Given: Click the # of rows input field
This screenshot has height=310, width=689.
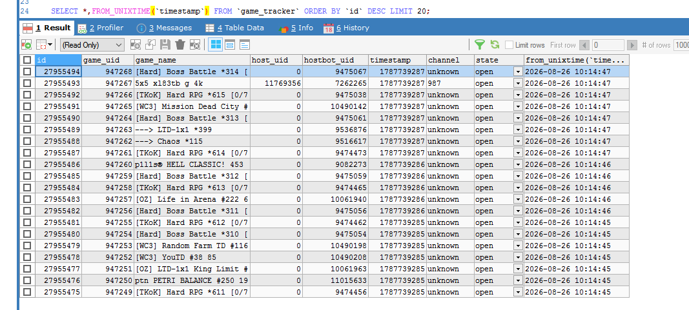Looking at the screenshot, I should [681, 45].
